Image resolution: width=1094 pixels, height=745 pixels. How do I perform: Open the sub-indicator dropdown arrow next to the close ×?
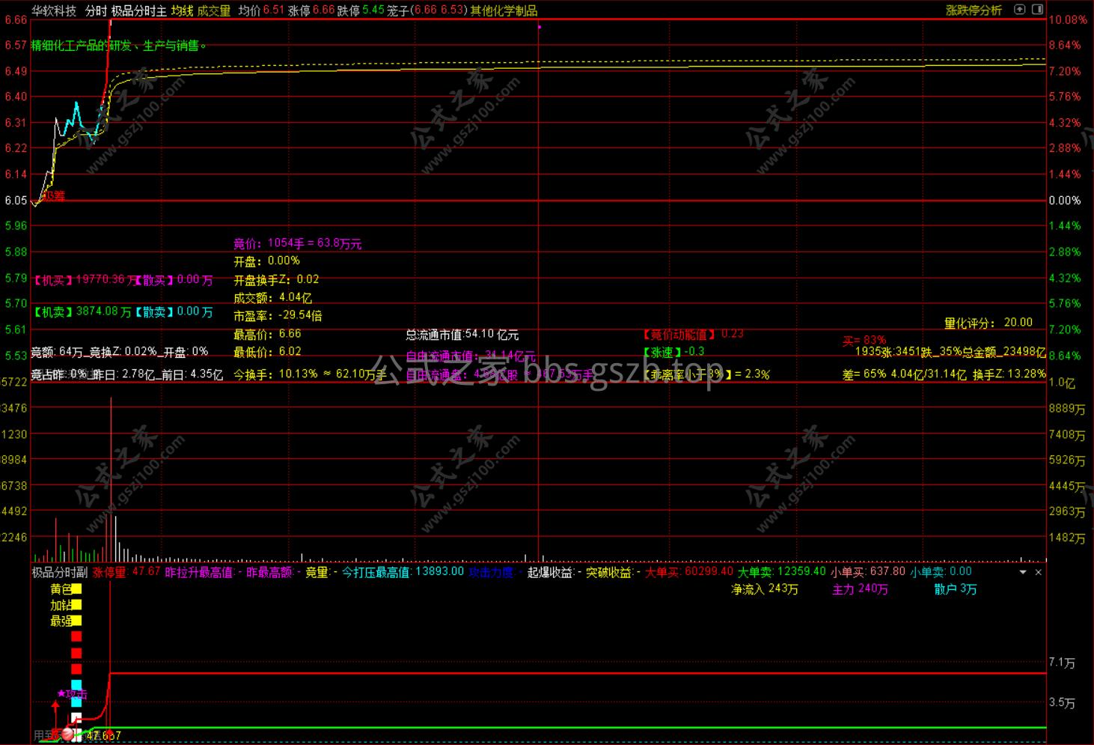click(1023, 572)
